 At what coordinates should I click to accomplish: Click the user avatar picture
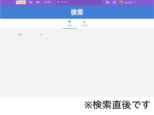[x=121, y=3]
